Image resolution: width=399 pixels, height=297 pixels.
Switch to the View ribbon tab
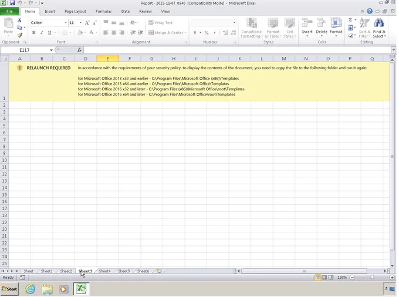(165, 12)
